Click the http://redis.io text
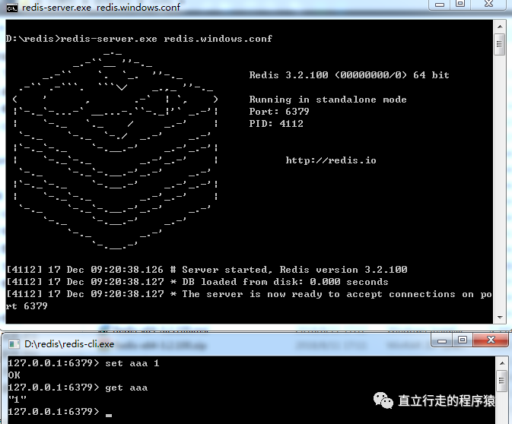Viewport: 512px width, 424px height. click(x=331, y=160)
